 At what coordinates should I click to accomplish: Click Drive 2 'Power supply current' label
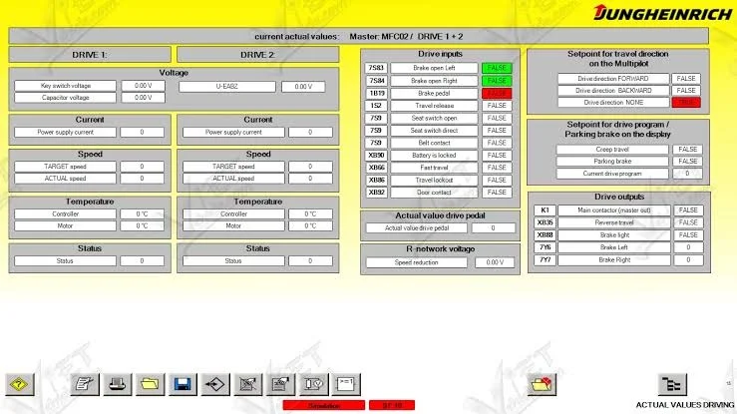[233, 132]
